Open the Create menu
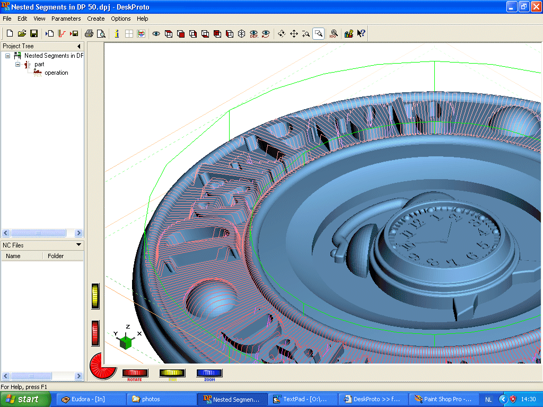Image resolution: width=543 pixels, height=407 pixels. 96,19
